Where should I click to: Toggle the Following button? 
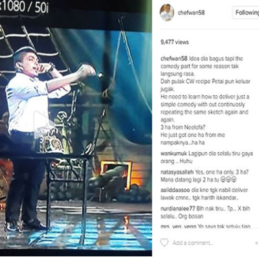click(246, 13)
